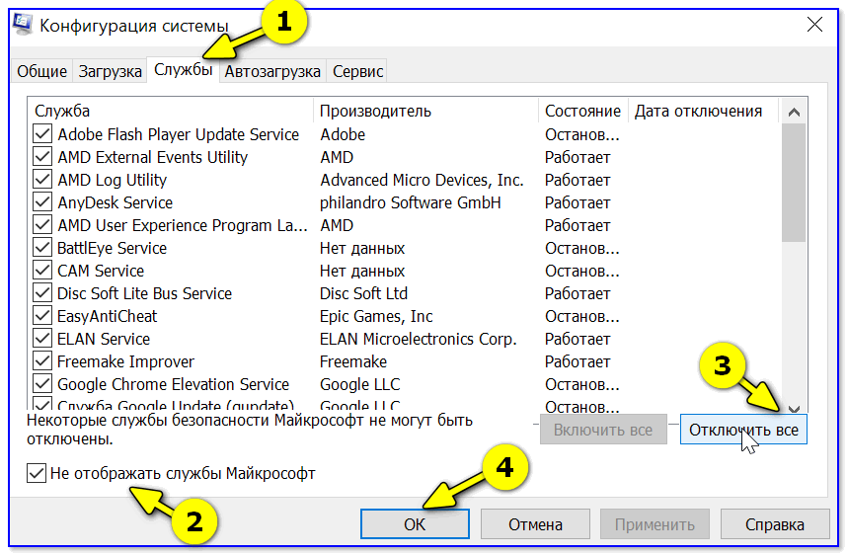The height and width of the screenshot is (555, 847).
Task: Switch to the Общие tab
Action: coord(42,71)
